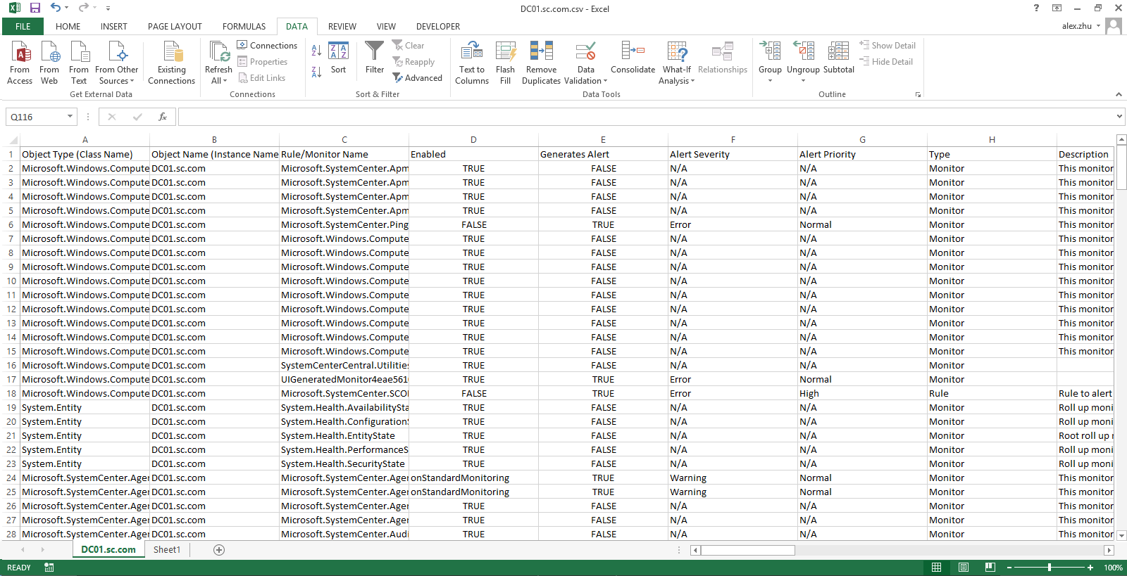Open Outline dialog launcher

[x=918, y=94]
